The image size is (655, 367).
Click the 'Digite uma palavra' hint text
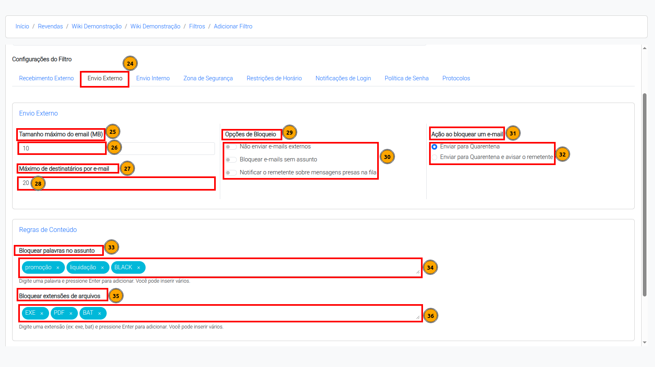click(105, 281)
